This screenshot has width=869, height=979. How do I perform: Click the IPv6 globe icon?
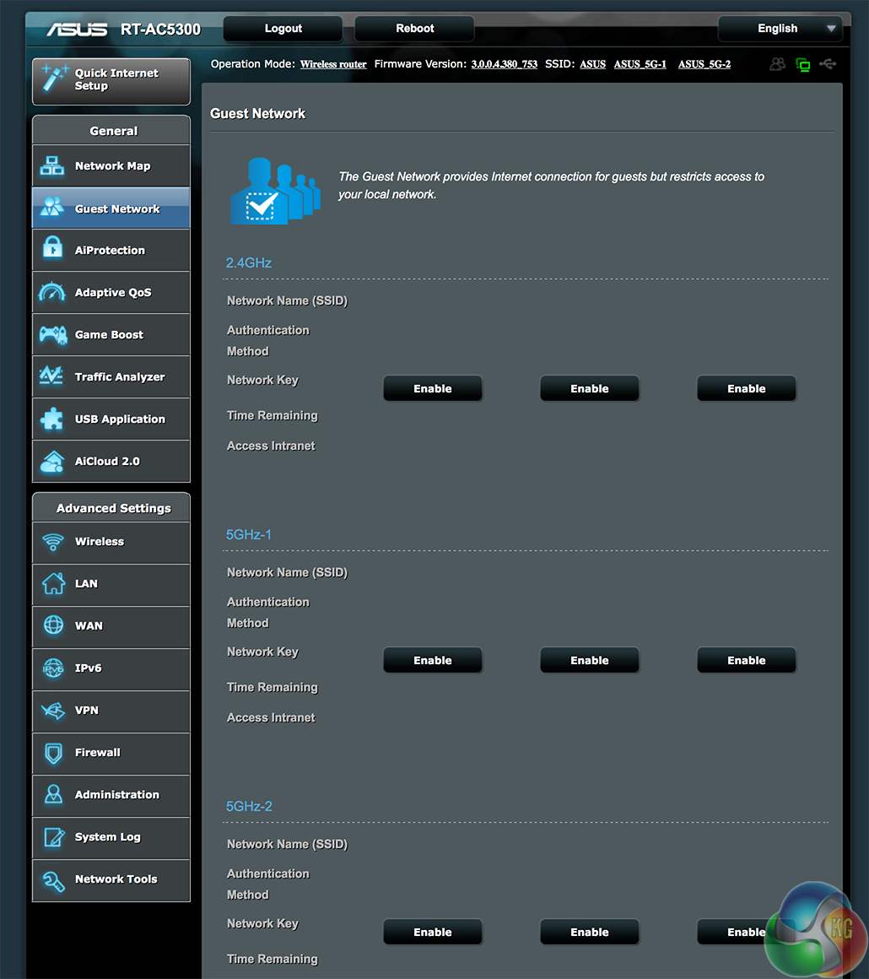pos(53,668)
